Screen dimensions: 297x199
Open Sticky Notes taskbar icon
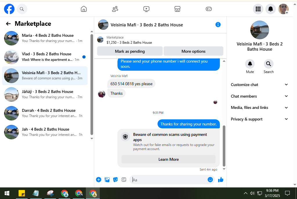coord(22,193)
